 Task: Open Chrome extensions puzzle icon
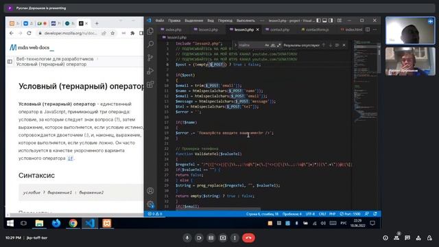click(x=132, y=33)
